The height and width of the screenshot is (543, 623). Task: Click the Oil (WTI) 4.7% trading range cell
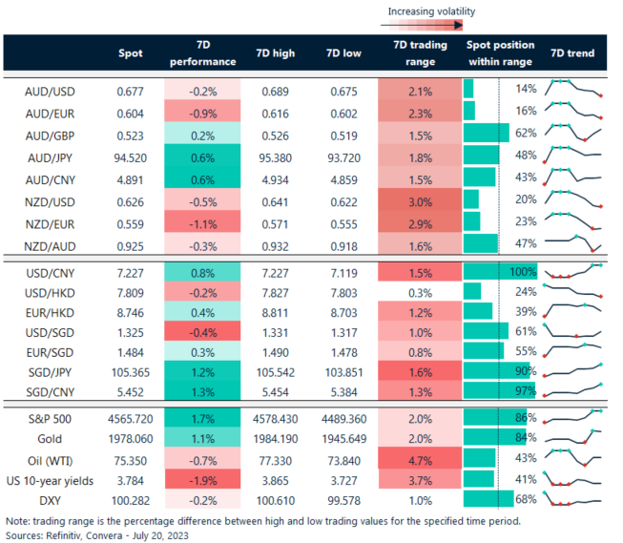coord(414,459)
